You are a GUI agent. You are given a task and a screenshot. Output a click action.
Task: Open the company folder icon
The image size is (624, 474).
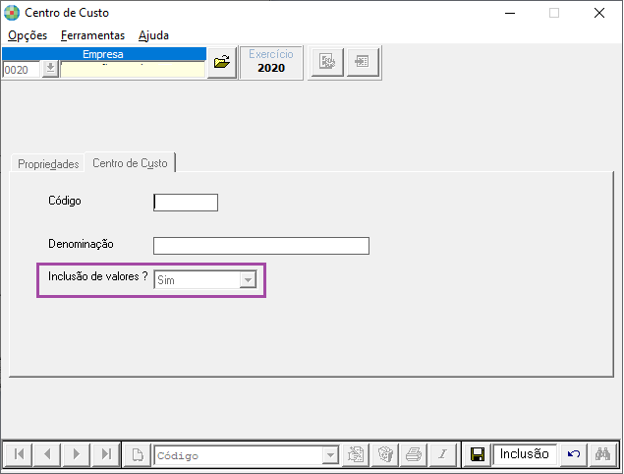222,62
